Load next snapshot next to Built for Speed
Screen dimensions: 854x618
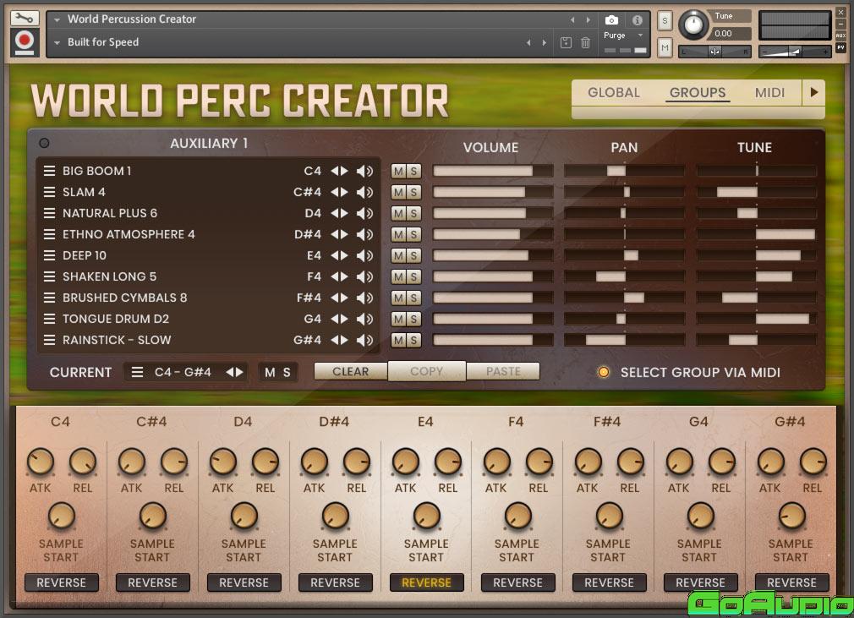point(544,42)
